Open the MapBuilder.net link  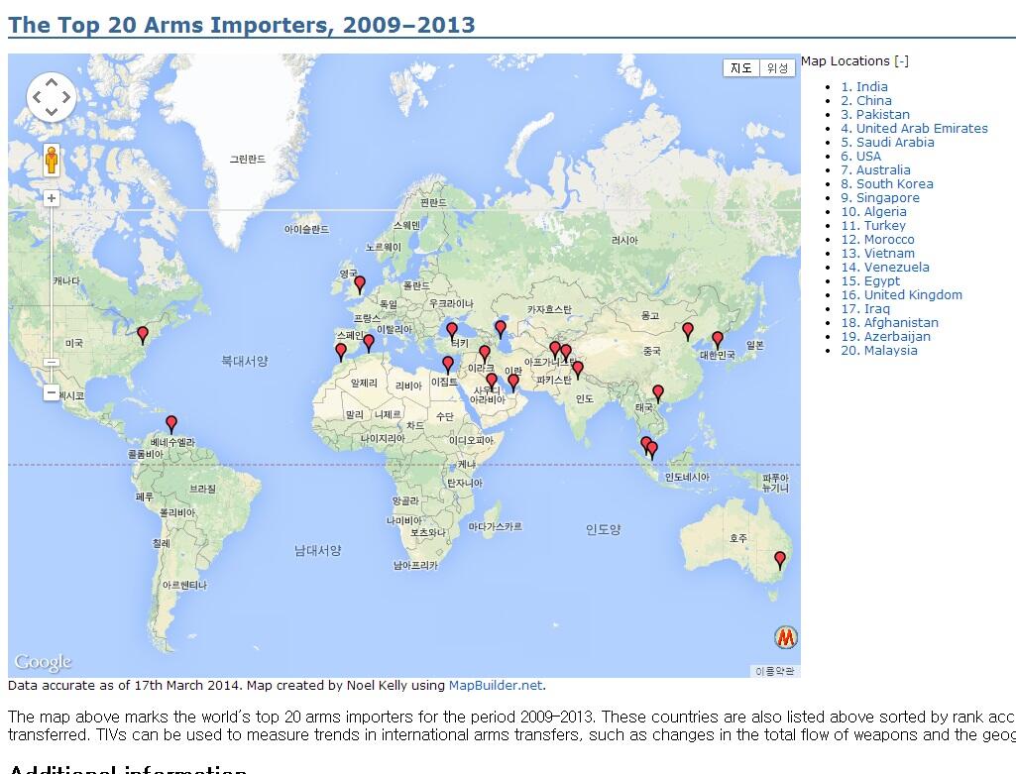(x=496, y=685)
